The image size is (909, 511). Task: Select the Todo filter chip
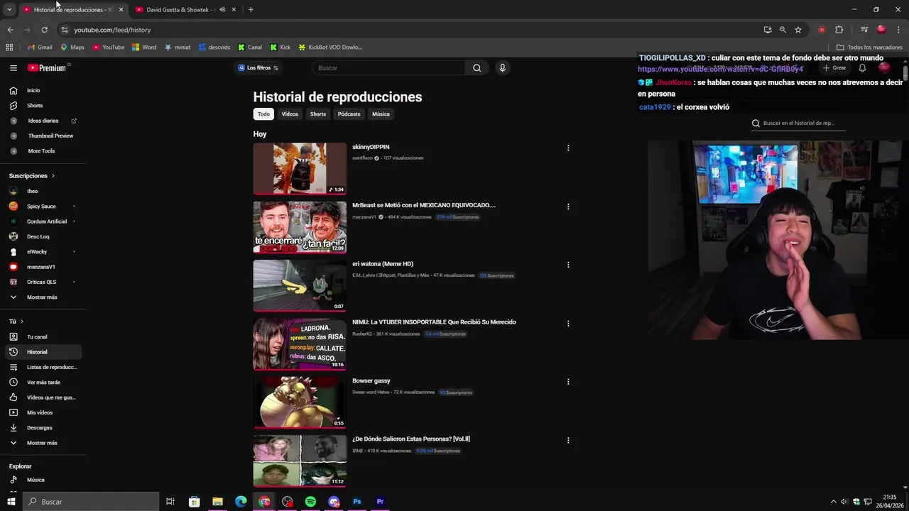(263, 114)
